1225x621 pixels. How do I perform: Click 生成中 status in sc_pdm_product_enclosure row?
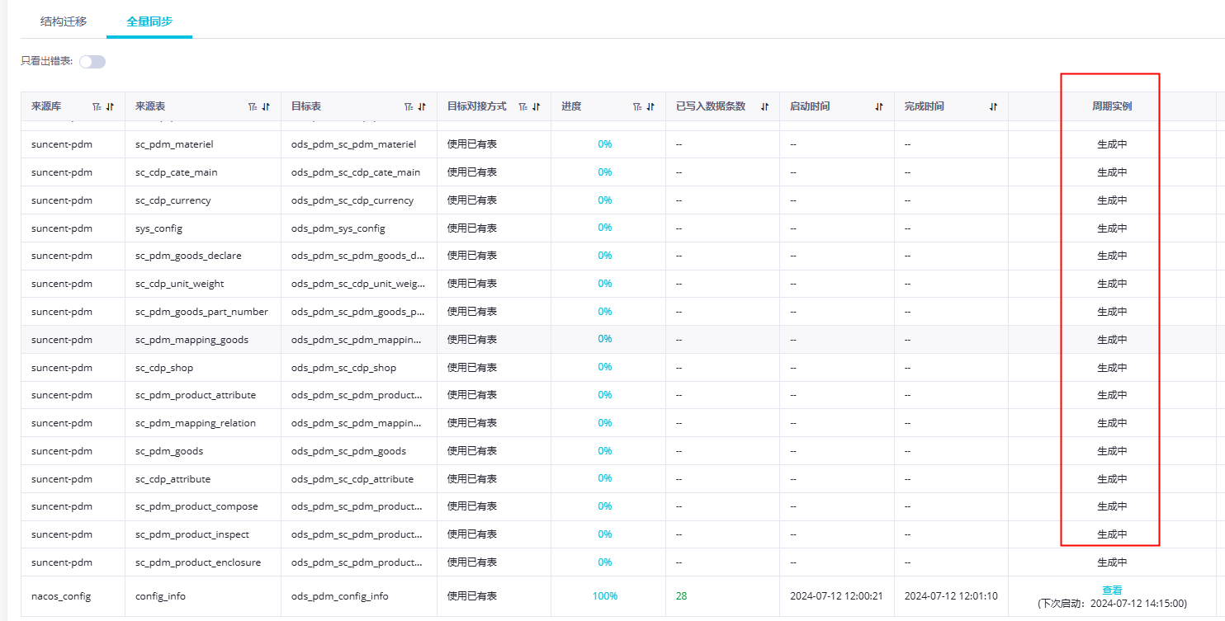click(x=1112, y=562)
